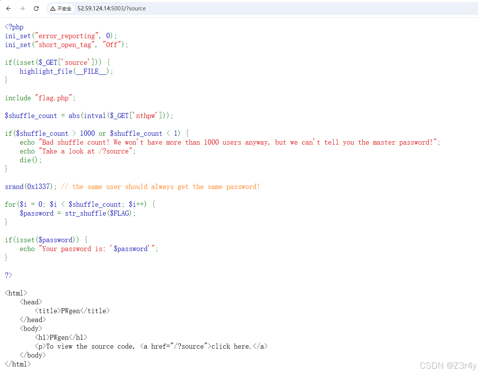Click the forward navigation arrow
The height and width of the screenshot is (373, 478).
(x=22, y=8)
